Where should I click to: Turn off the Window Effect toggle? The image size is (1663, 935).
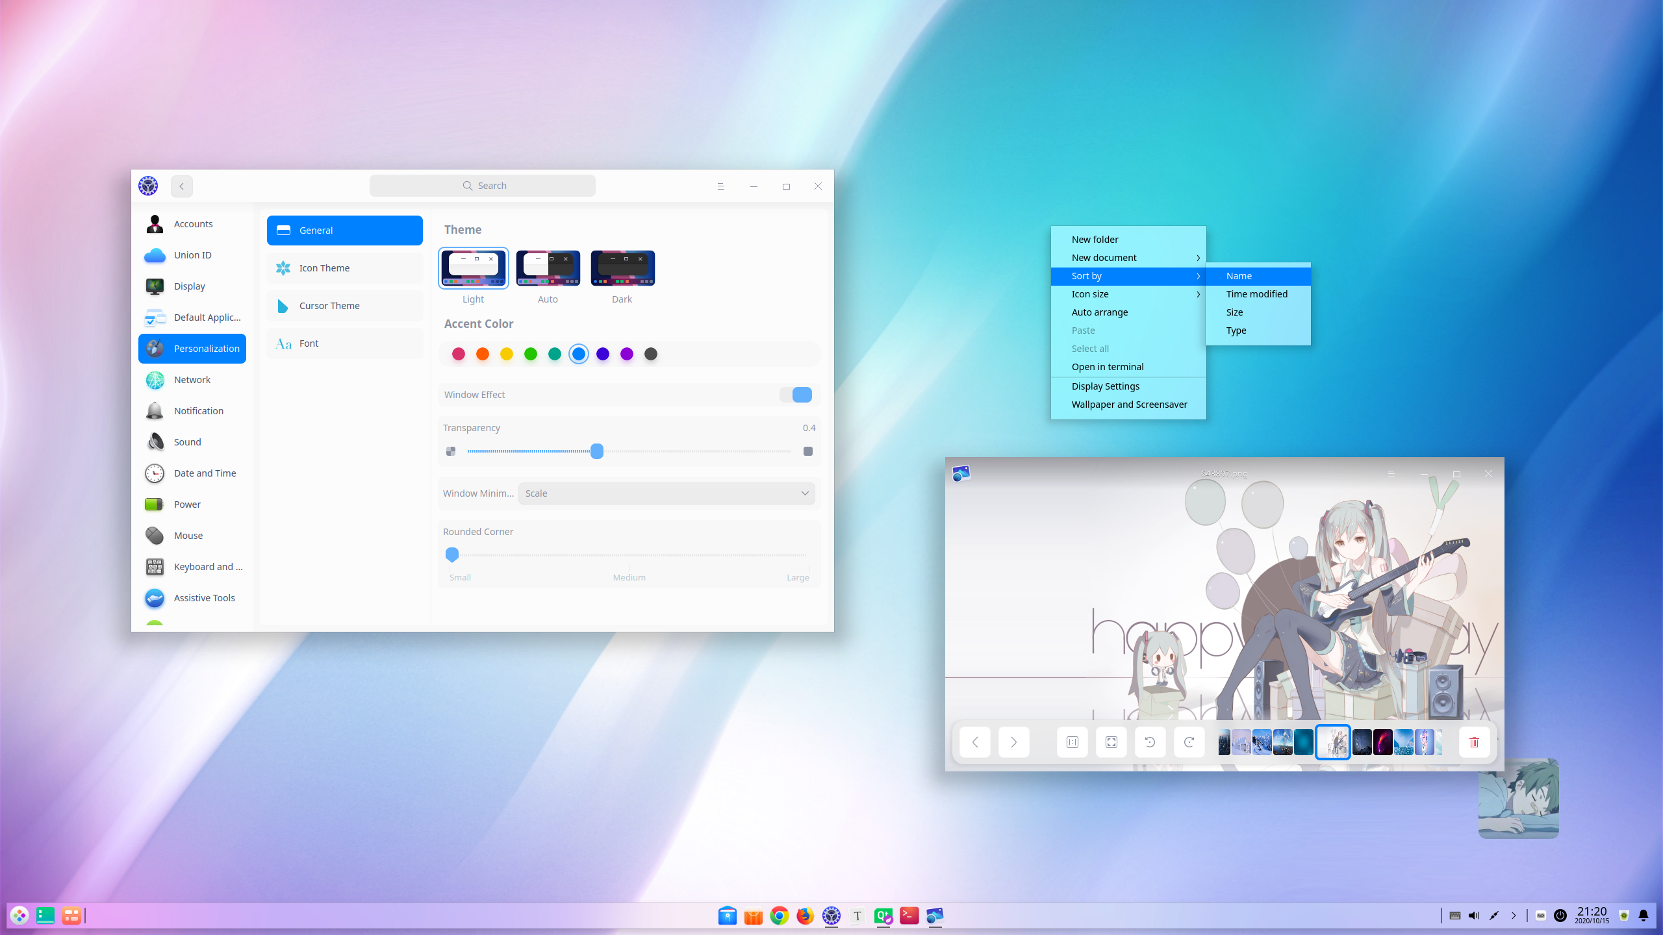click(x=796, y=394)
